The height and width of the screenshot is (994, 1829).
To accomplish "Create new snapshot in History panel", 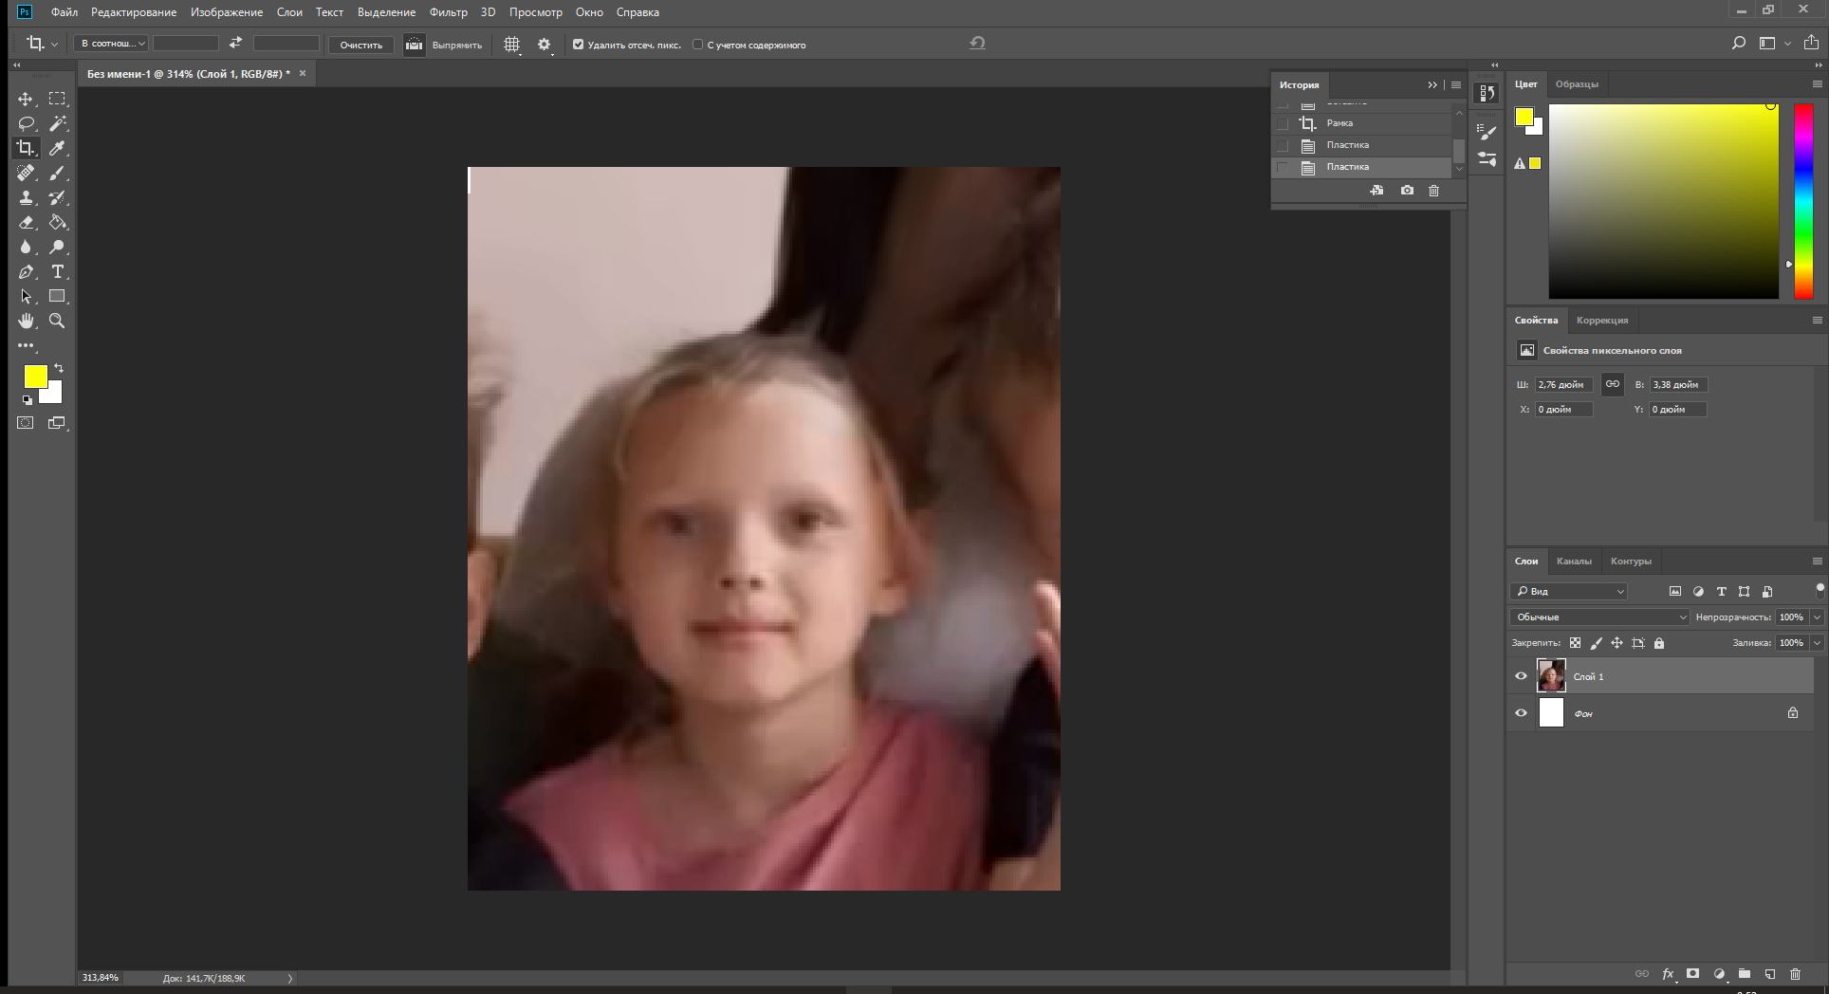I will tap(1407, 191).
